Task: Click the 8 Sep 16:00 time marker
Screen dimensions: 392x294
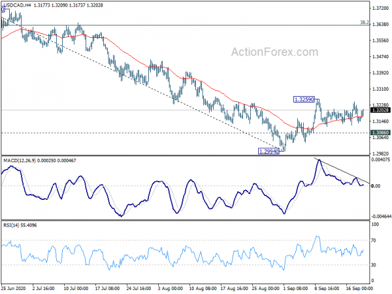Action: tap(327, 289)
